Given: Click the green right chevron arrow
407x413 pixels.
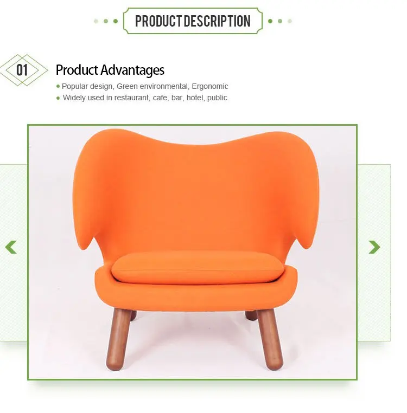Looking at the screenshot, I should [x=374, y=247].
